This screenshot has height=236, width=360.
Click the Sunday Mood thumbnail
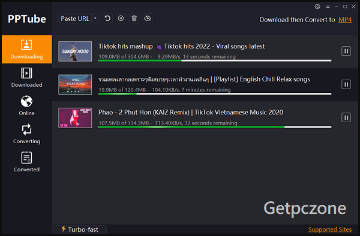point(75,52)
